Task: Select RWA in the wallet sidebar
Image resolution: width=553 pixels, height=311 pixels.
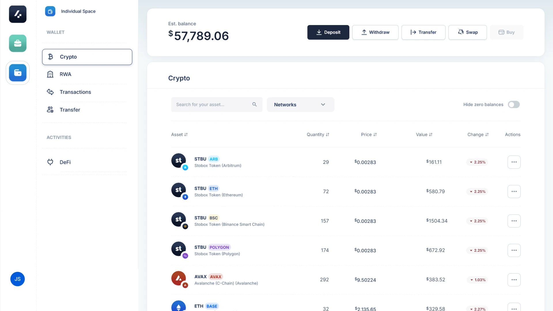Action: click(x=65, y=74)
